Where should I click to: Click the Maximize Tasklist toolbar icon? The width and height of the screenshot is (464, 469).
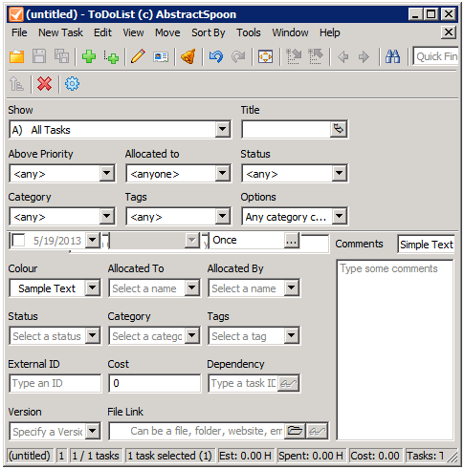[x=265, y=57]
